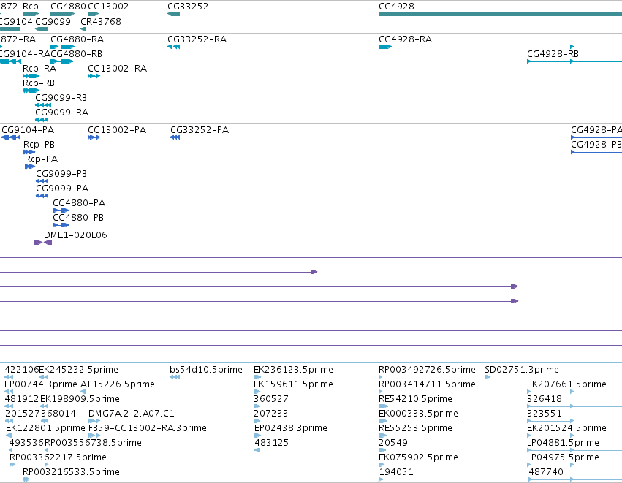Image resolution: width=622 pixels, height=483 pixels.
Task: Click the CG13002-RA transcript glyph
Action: tap(94, 76)
